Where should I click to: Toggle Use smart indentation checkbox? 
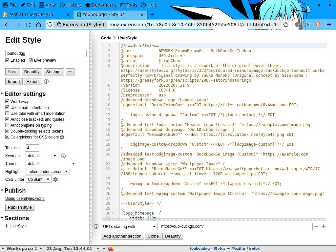(7, 108)
